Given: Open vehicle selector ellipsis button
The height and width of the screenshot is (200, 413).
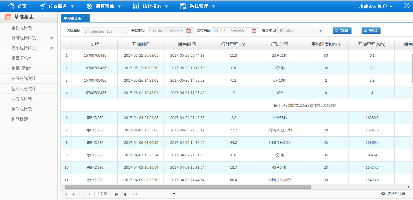Looking at the screenshot, I should coord(126,32).
